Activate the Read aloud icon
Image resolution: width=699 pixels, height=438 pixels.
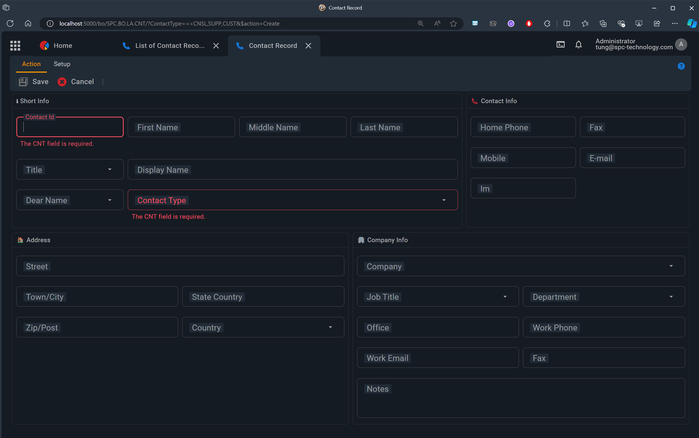pos(437,23)
